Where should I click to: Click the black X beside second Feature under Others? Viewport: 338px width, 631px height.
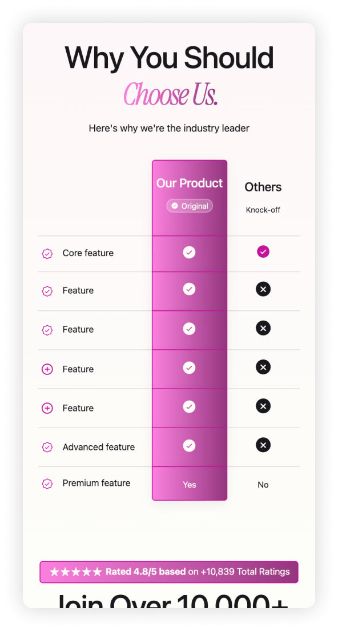(263, 289)
